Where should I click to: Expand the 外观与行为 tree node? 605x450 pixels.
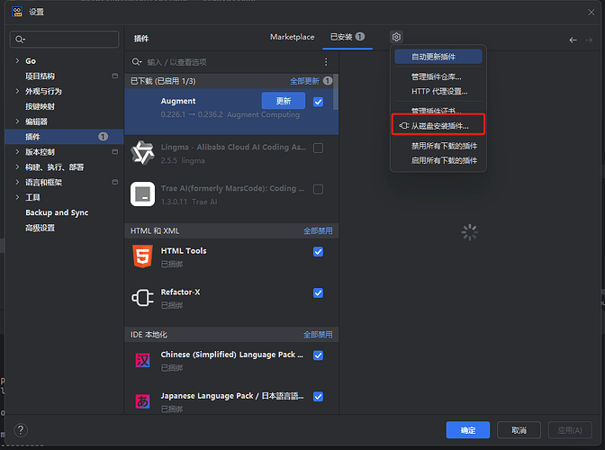tap(17, 91)
